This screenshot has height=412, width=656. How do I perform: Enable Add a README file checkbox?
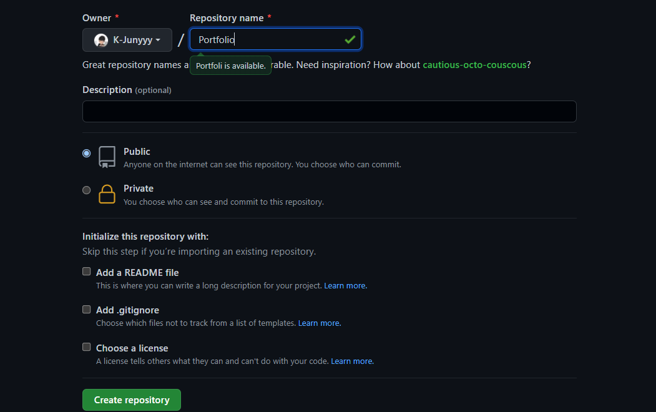(x=87, y=272)
